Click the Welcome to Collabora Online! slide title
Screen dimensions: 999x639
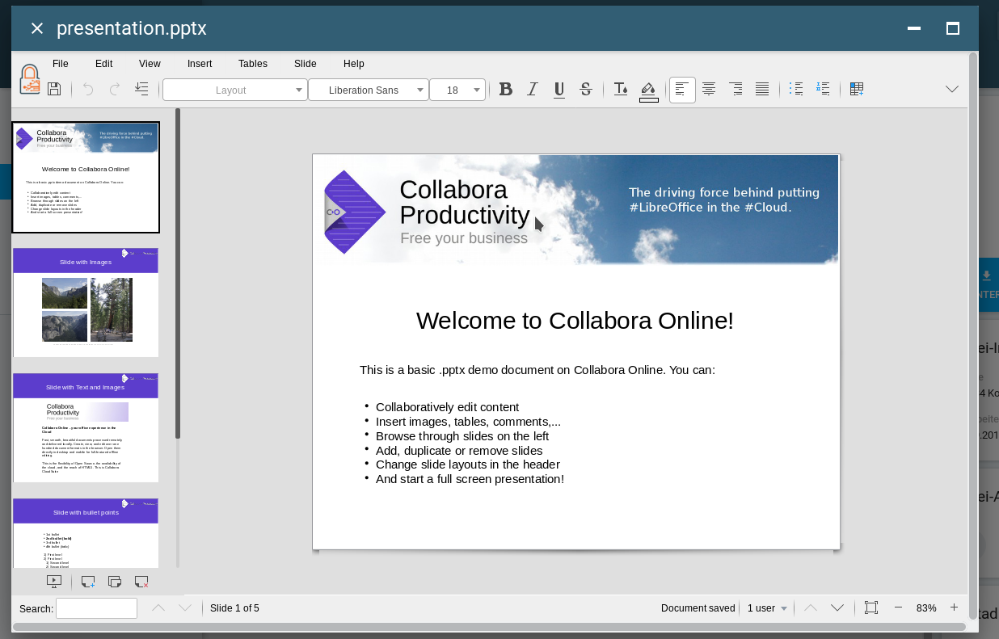[575, 321]
